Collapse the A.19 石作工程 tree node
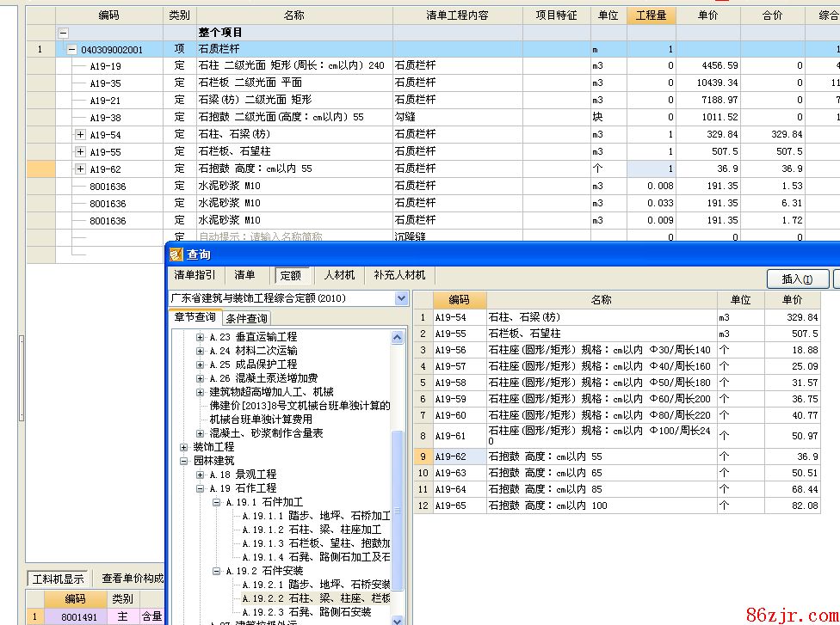Image resolution: width=840 pixels, height=625 pixels. coord(200,488)
